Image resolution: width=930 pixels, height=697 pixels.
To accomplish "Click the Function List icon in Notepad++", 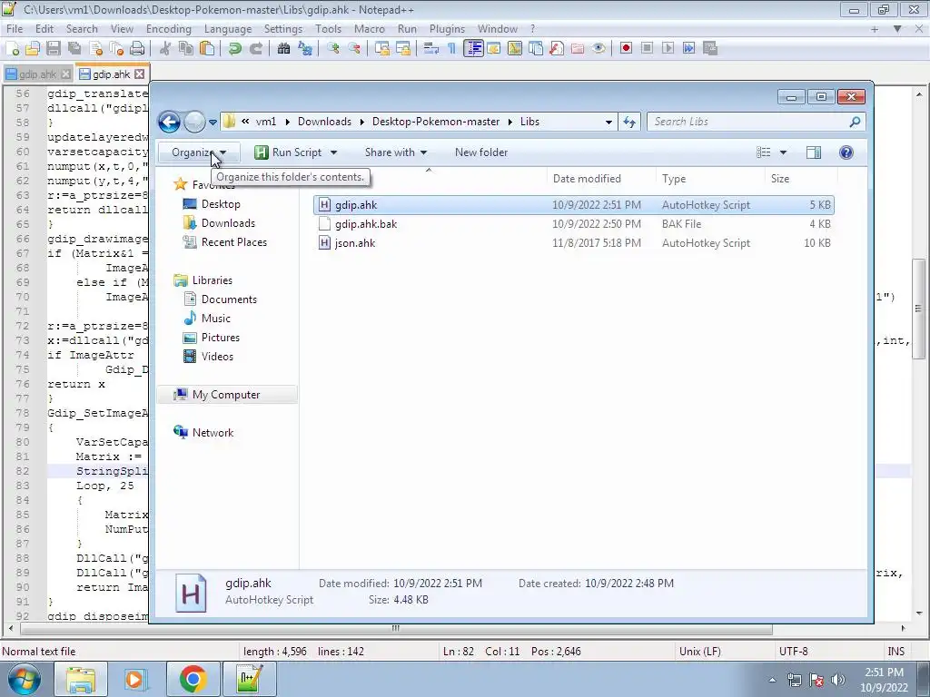I will click(557, 49).
